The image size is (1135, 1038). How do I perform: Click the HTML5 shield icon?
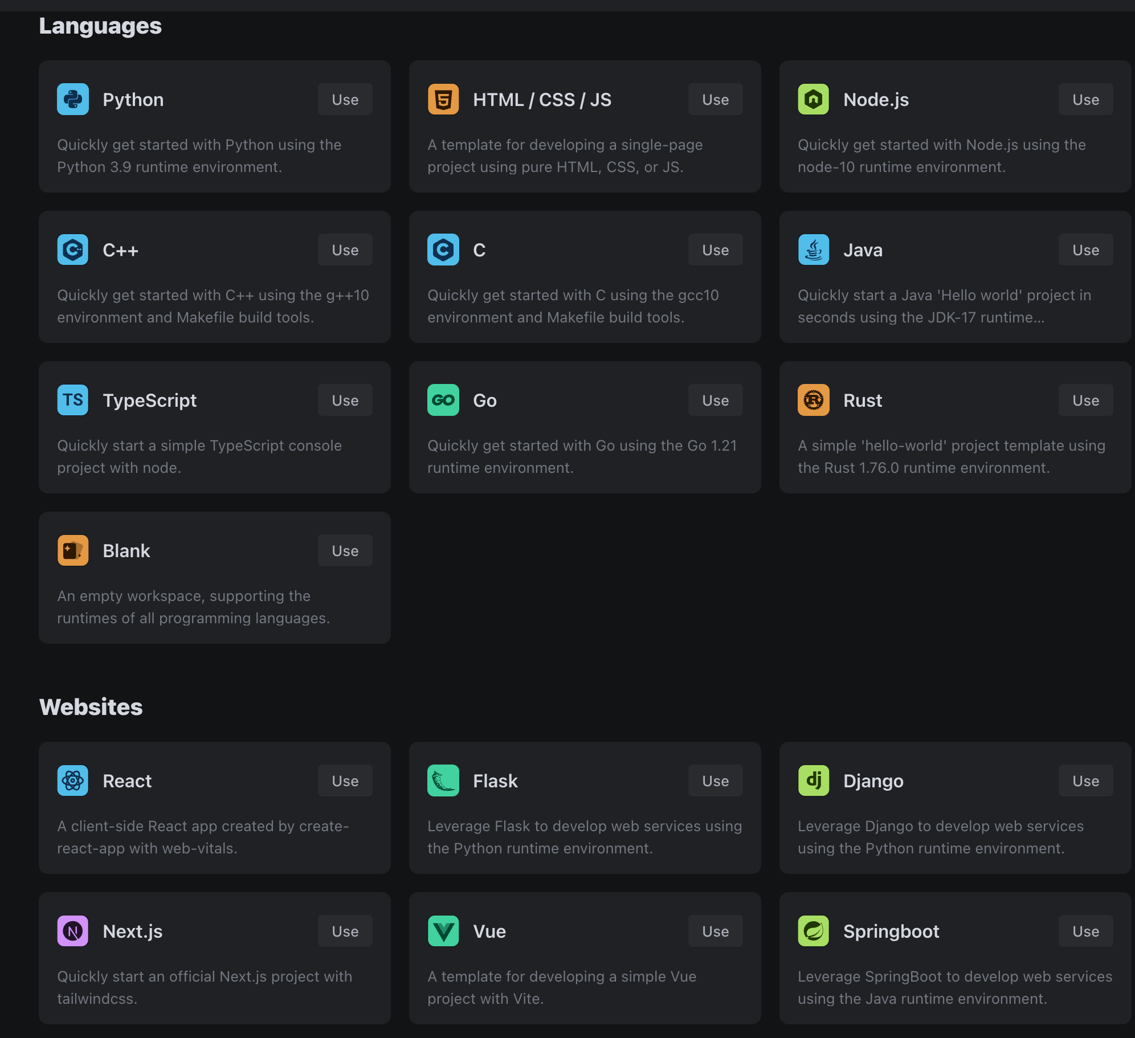pyautogui.click(x=443, y=99)
